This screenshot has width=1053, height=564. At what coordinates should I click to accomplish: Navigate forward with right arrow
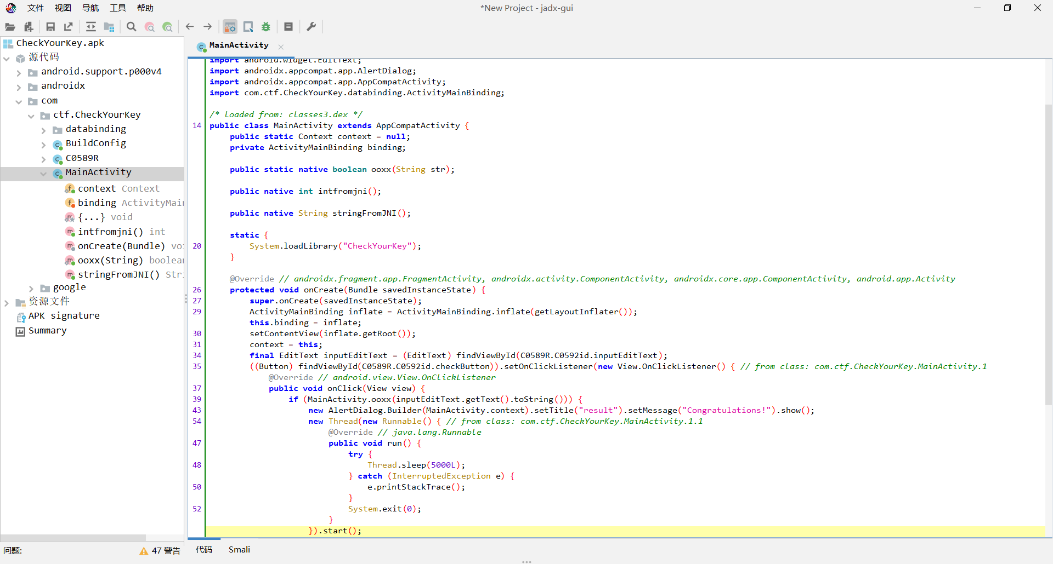208,27
